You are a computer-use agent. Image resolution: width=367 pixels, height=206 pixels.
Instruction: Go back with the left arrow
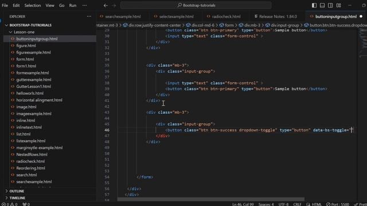(106, 5)
